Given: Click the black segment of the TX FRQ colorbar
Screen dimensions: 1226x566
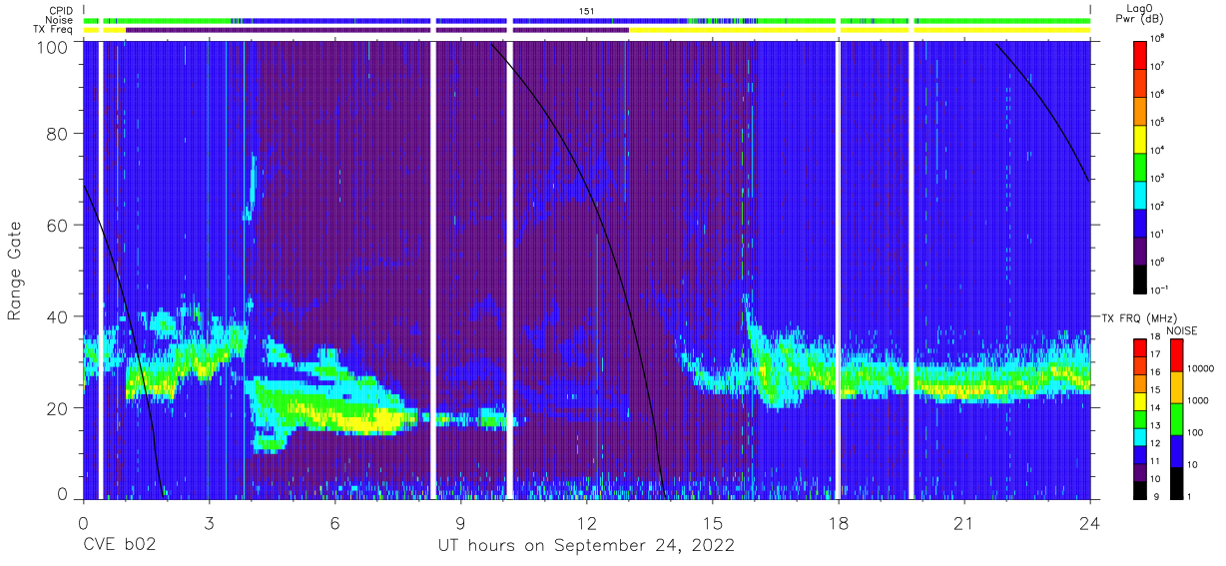Looking at the screenshot, I should pos(1140,488).
